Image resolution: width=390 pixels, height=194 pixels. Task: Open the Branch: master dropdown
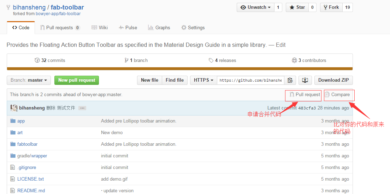[x=29, y=80]
